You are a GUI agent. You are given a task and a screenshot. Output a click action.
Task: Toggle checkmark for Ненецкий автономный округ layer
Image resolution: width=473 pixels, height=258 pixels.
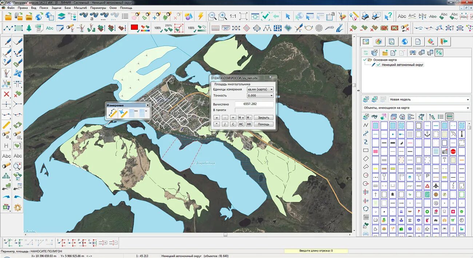[378, 65]
